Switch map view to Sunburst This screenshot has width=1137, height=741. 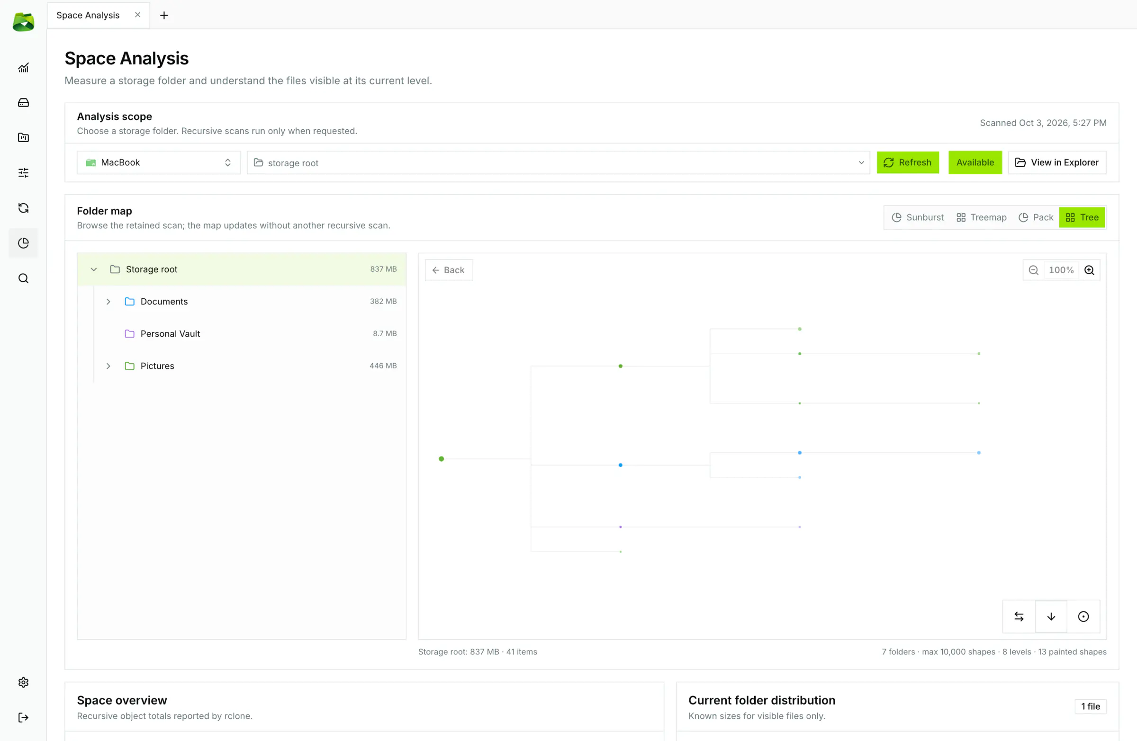[918, 217]
